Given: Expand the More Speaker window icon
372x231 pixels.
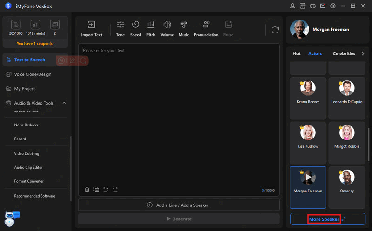Looking at the screenshot, I should click(344, 219).
